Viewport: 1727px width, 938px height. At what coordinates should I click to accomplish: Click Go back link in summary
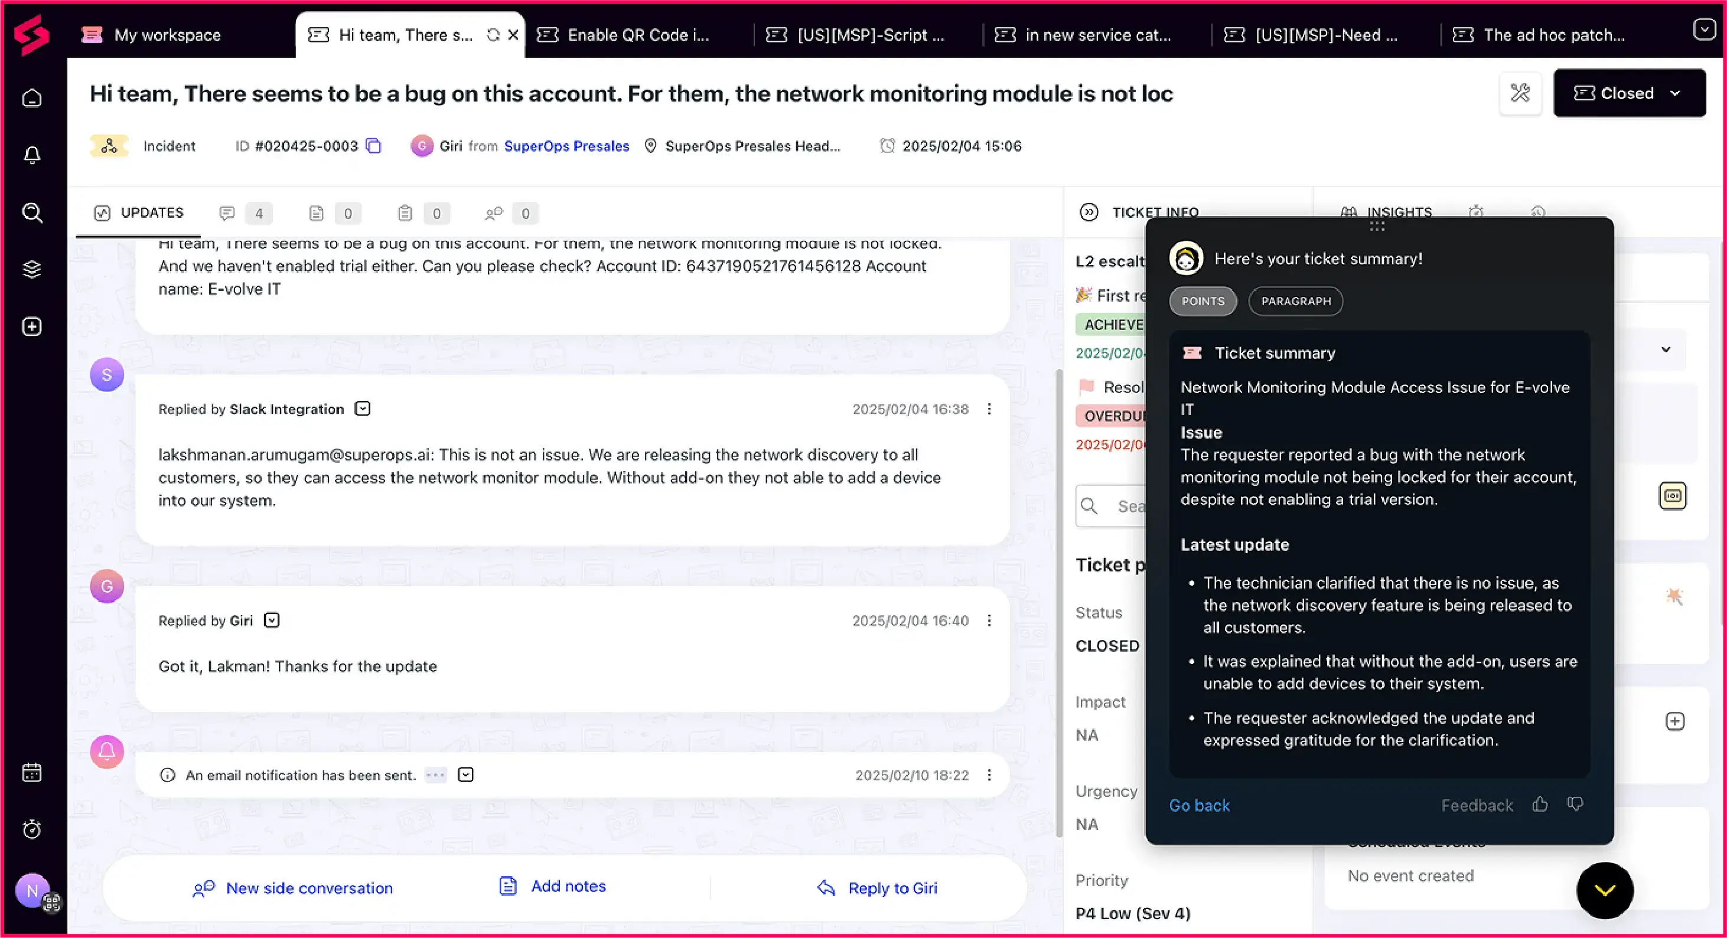point(1199,805)
